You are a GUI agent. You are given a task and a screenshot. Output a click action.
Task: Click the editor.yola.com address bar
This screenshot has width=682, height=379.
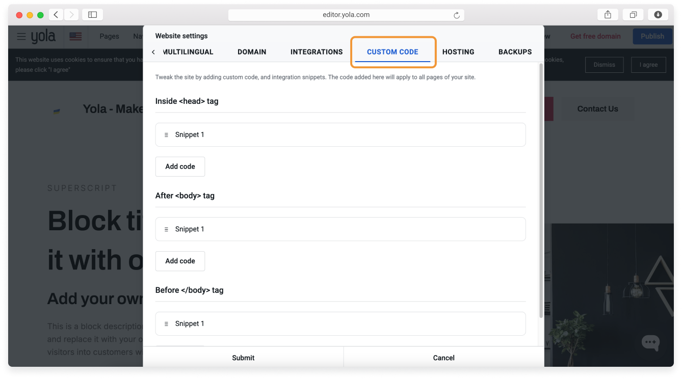[346, 15]
